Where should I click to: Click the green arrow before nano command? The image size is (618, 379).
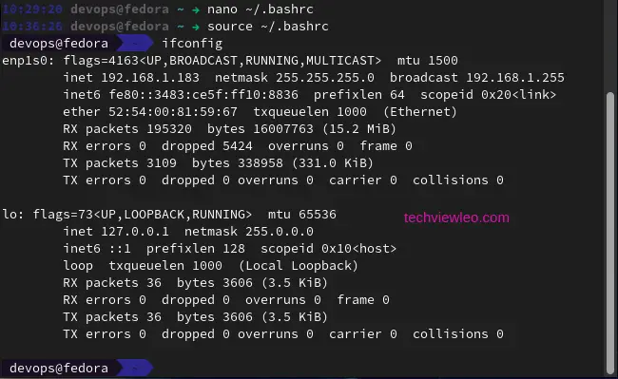[196, 9]
